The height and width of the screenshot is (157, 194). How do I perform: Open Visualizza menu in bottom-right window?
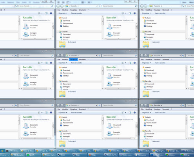[157, 109]
